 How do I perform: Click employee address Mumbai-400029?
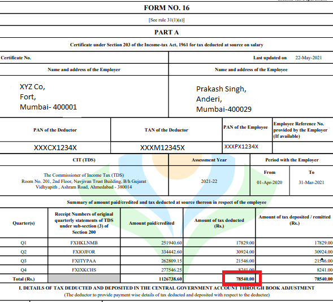[x=224, y=109]
